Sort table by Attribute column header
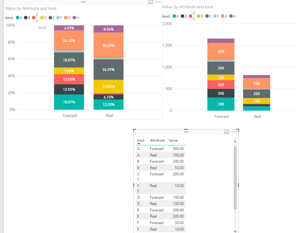296x233 pixels. pos(157,140)
